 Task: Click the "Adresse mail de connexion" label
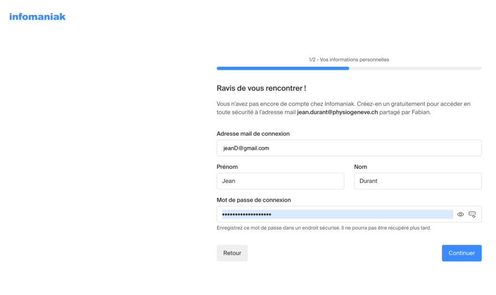tap(253, 134)
